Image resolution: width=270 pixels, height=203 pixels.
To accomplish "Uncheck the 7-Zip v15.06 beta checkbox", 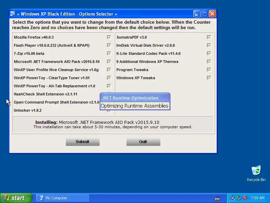I will coord(109,53).
